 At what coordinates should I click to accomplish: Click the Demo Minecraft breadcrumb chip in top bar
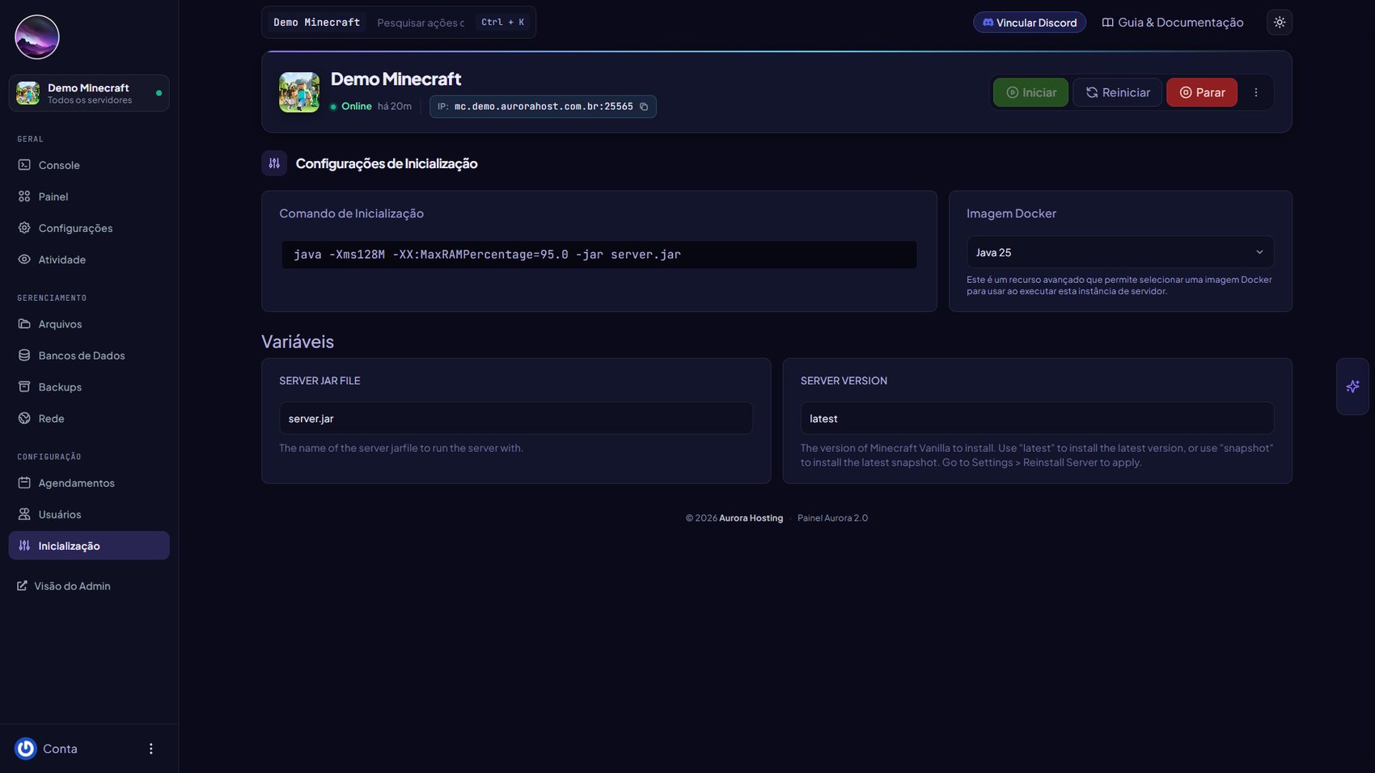pyautogui.click(x=317, y=23)
